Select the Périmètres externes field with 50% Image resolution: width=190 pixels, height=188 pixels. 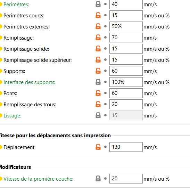(x=126, y=26)
